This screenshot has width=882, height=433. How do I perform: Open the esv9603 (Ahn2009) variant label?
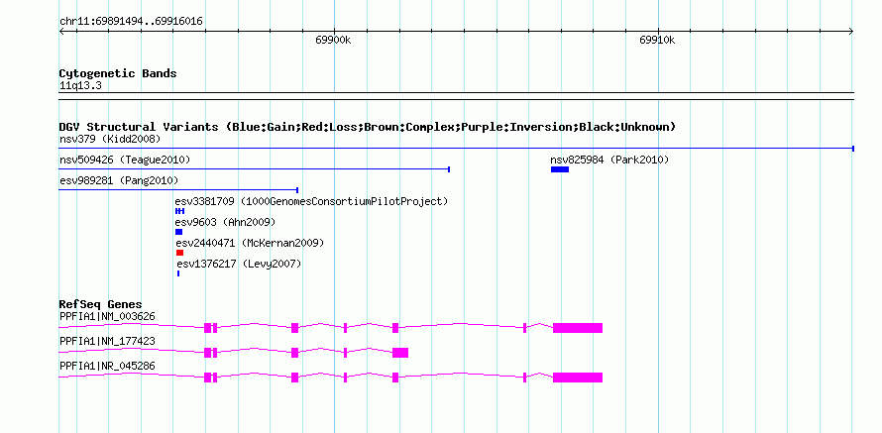pyautogui.click(x=226, y=222)
